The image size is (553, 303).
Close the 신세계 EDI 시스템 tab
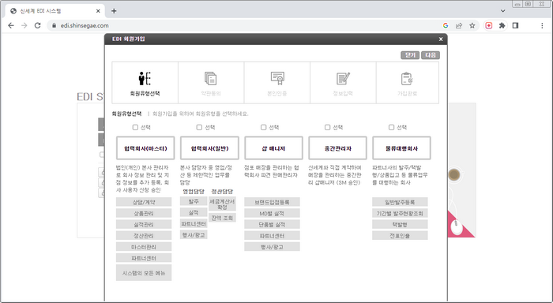(98, 11)
